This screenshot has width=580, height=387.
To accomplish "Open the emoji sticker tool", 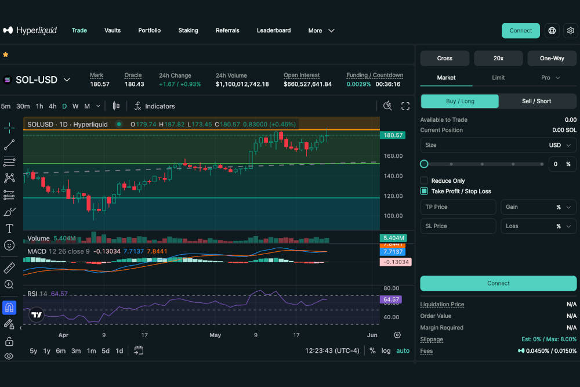I will tap(9, 245).
